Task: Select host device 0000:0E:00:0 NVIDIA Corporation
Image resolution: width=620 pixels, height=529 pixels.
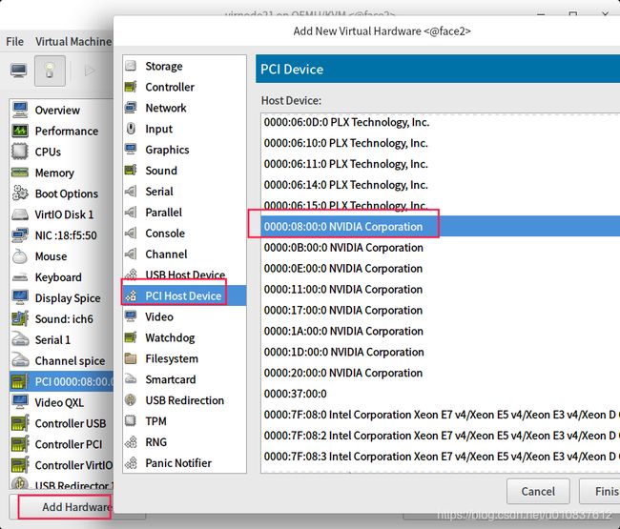Action: (x=440, y=268)
